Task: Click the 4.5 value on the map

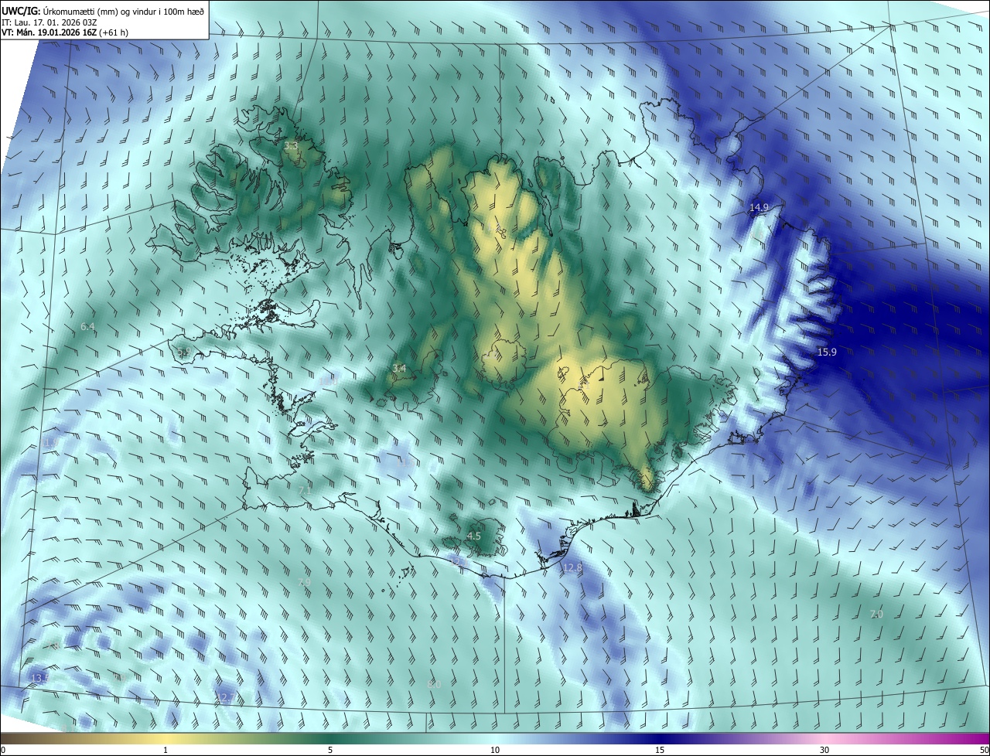Action: click(x=474, y=536)
